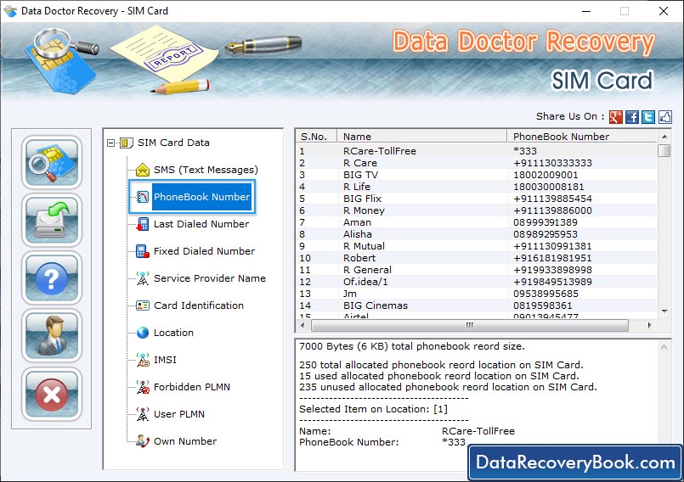Click details panel scroll up arrow

coord(664,347)
